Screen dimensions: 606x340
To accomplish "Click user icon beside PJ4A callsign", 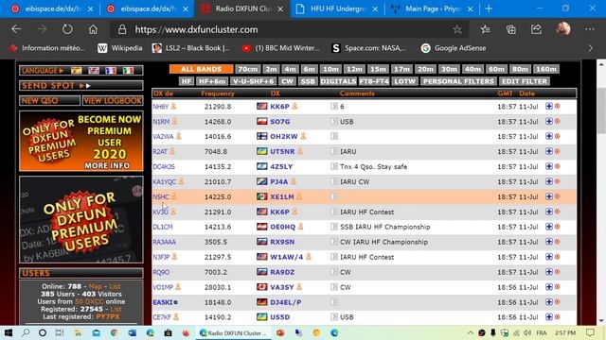I will pyautogui.click(x=294, y=181).
